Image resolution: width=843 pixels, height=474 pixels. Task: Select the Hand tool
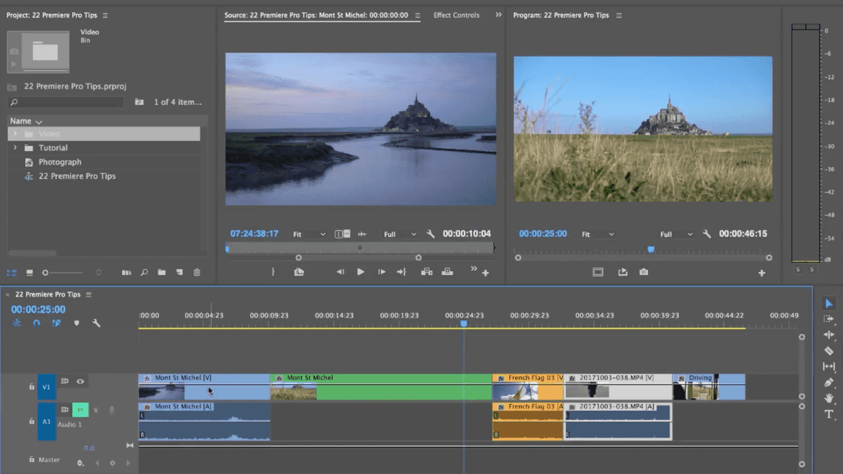pyautogui.click(x=829, y=398)
